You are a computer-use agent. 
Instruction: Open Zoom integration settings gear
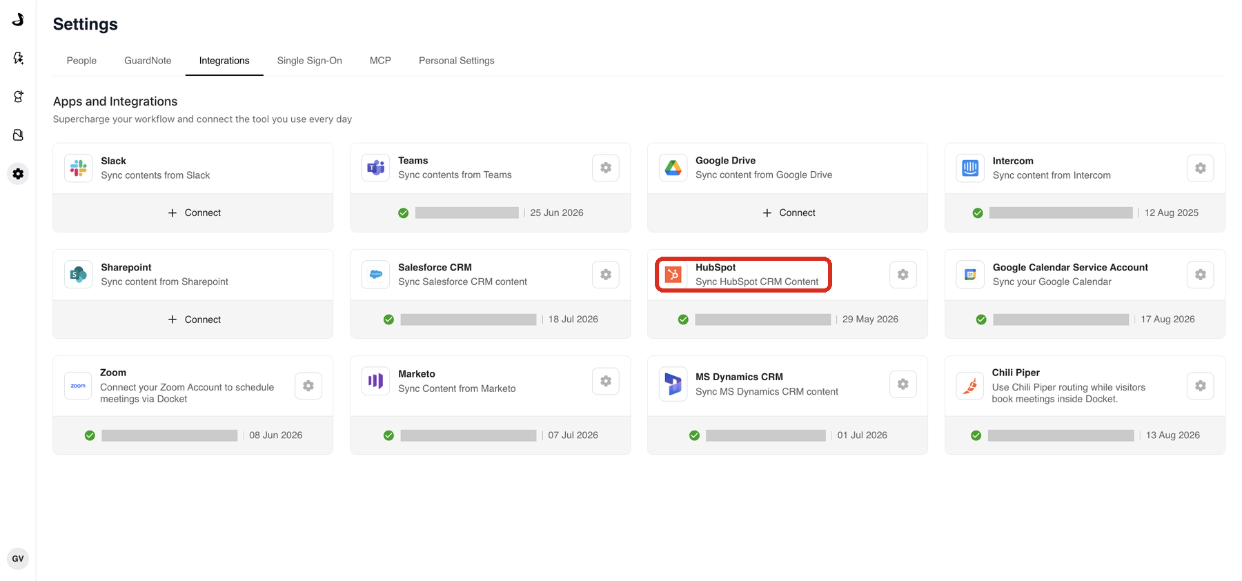[x=308, y=386]
